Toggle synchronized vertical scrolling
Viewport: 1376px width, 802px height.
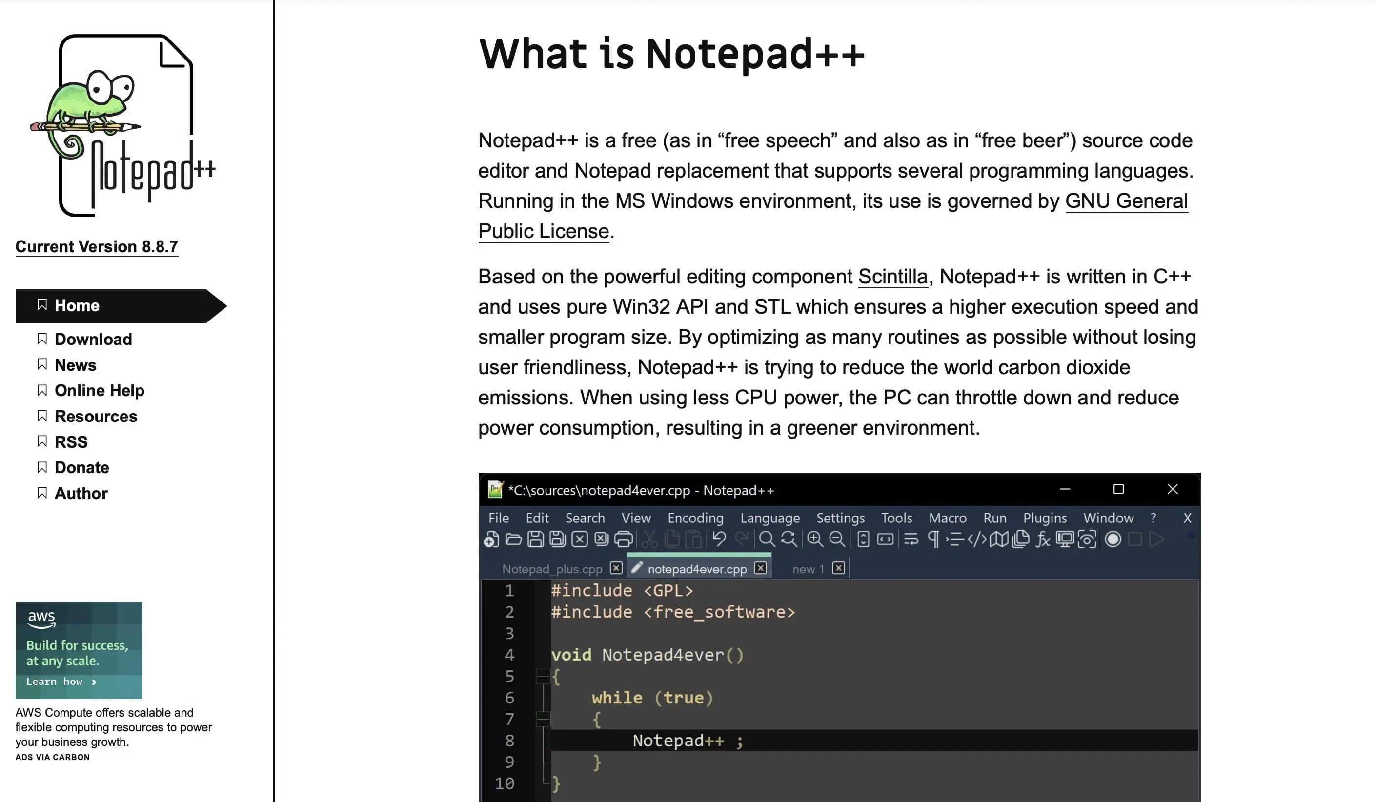(864, 540)
